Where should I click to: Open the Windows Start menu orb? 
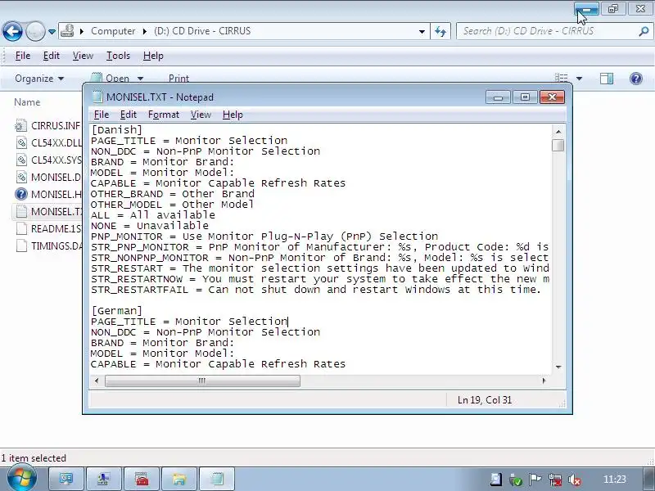click(x=21, y=478)
